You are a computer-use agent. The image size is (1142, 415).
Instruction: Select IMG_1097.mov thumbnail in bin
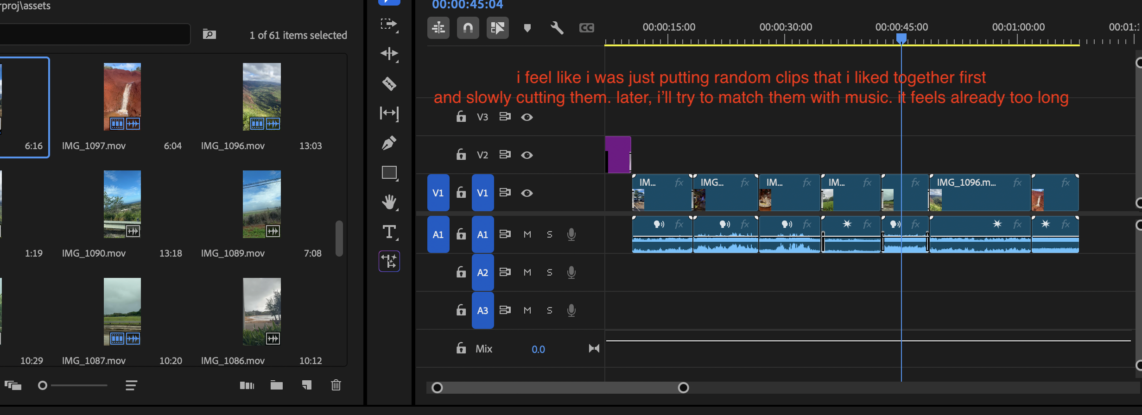[122, 96]
